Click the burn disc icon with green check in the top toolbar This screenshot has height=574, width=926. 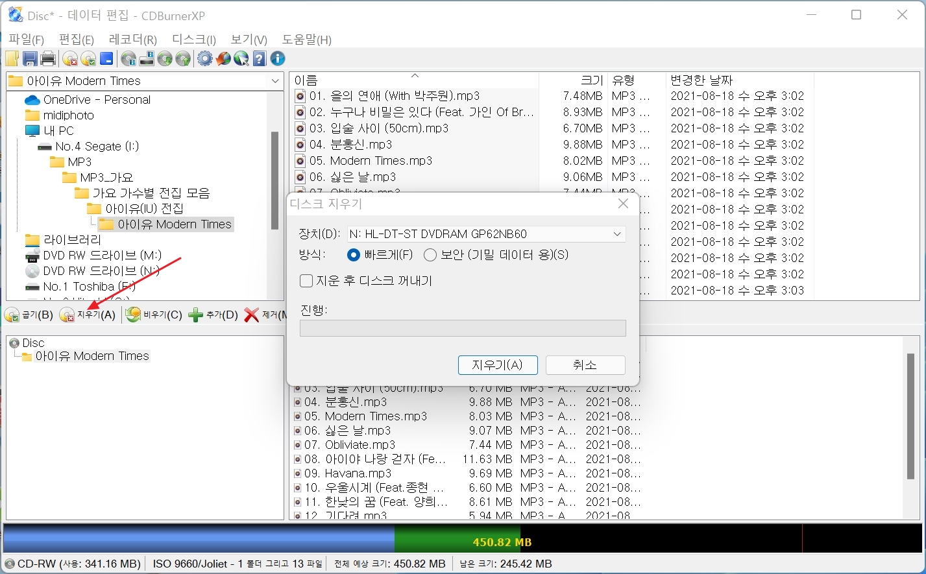pyautogui.click(x=88, y=59)
